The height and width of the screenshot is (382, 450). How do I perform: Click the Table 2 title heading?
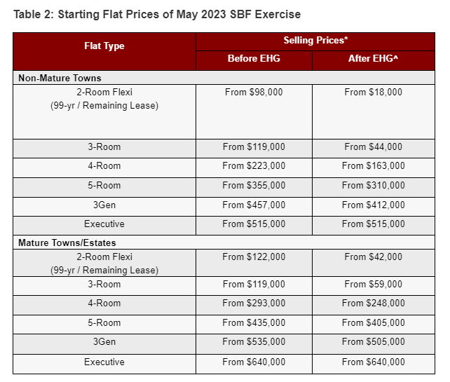coord(157,14)
